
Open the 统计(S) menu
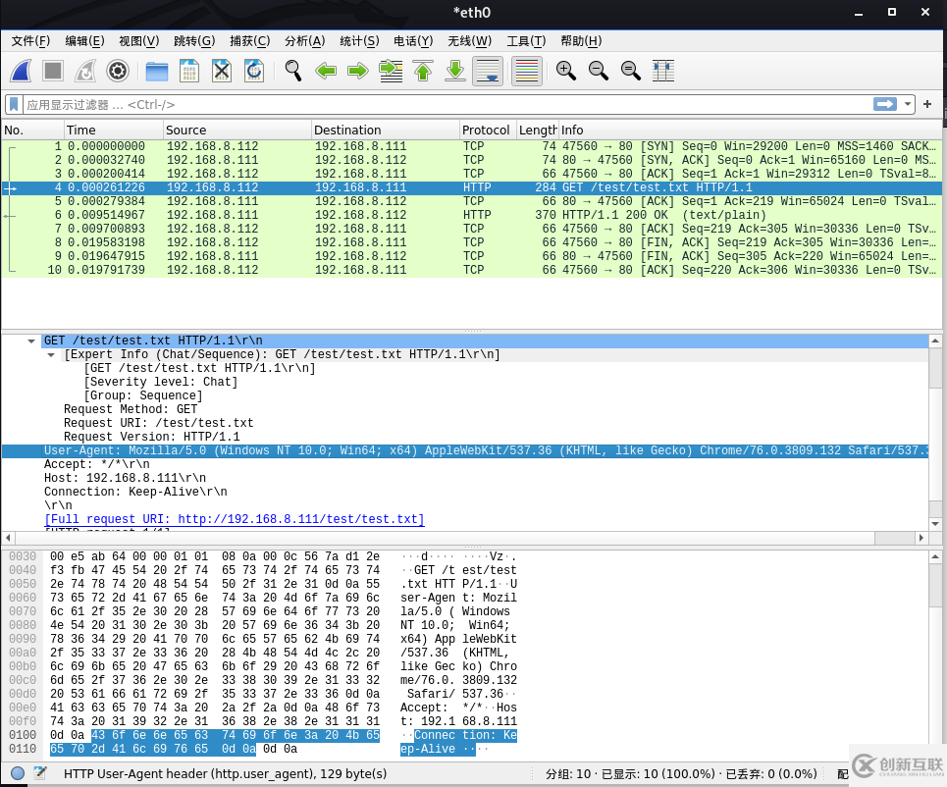359,41
